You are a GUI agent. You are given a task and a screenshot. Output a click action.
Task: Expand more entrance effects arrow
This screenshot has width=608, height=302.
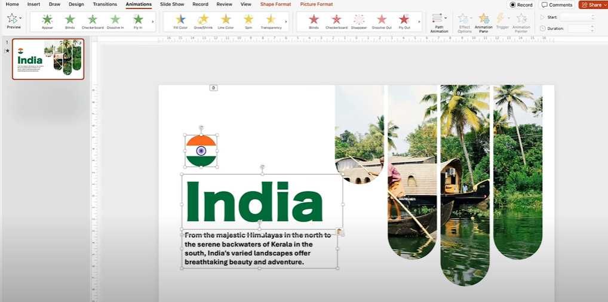click(x=152, y=21)
